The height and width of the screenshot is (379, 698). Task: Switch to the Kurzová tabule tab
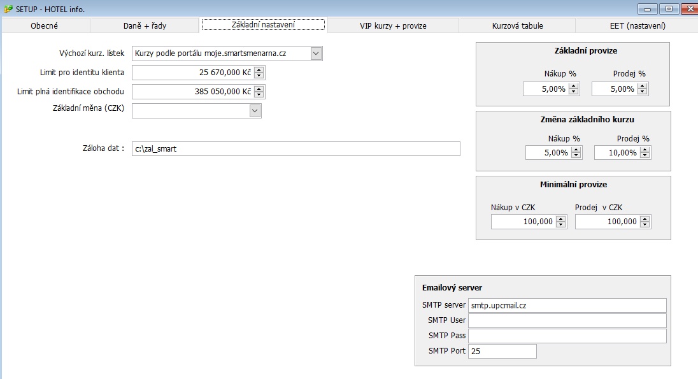point(517,26)
